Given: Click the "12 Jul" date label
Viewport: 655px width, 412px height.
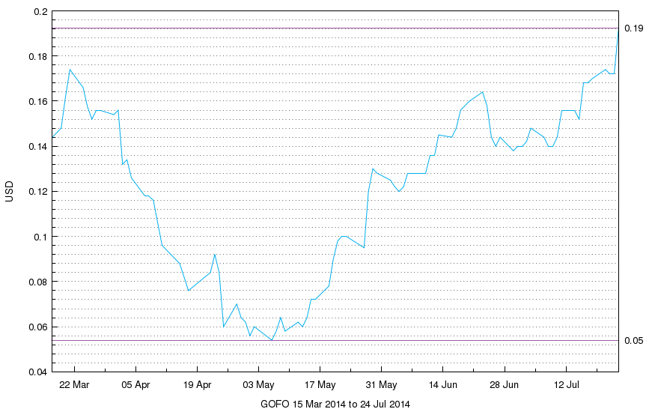Looking at the screenshot, I should 565,385.
